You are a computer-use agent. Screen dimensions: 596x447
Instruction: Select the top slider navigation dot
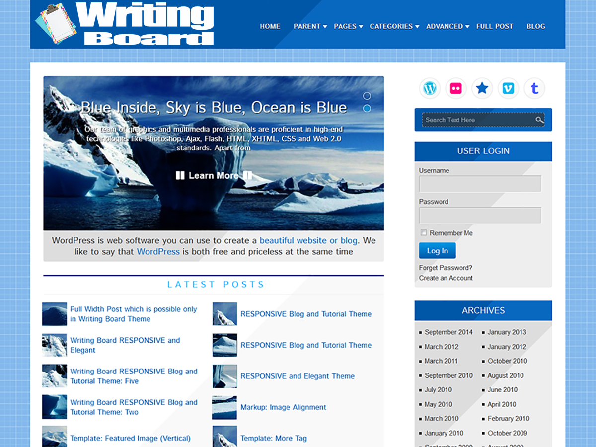click(x=367, y=96)
